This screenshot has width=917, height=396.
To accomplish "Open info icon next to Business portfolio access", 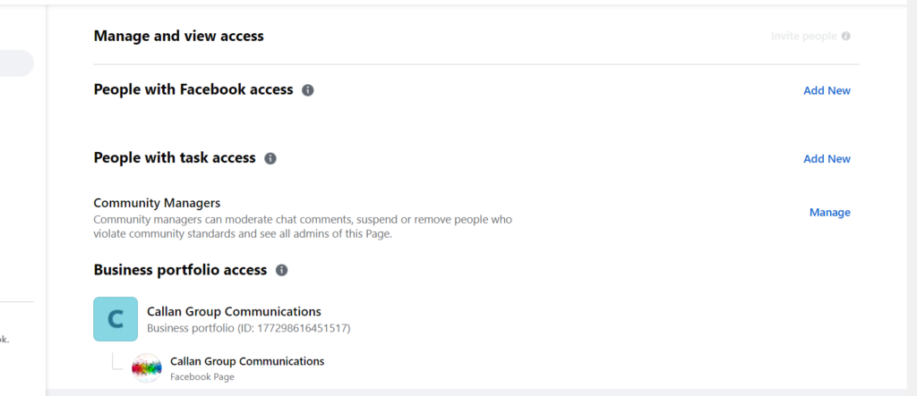I will tap(281, 270).
